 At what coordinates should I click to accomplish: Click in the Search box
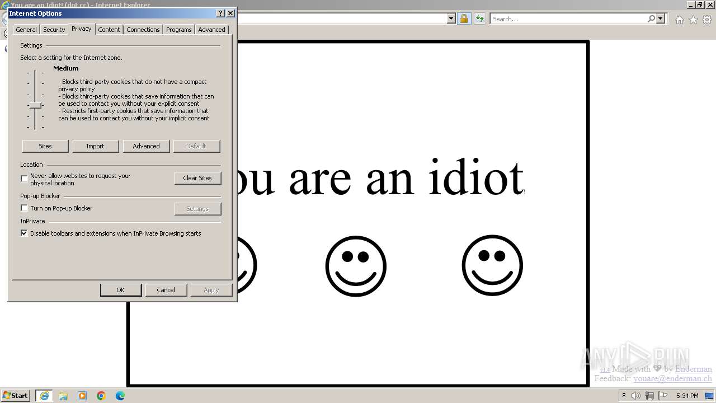(x=568, y=18)
